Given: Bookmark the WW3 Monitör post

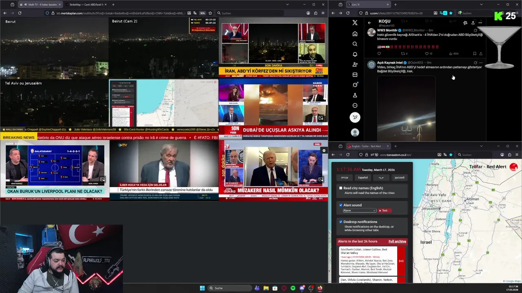Looking at the screenshot, I should pos(475,53).
